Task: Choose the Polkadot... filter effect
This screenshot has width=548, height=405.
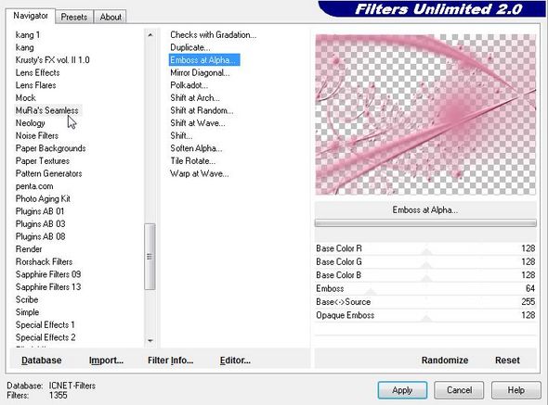Action: 189,85
